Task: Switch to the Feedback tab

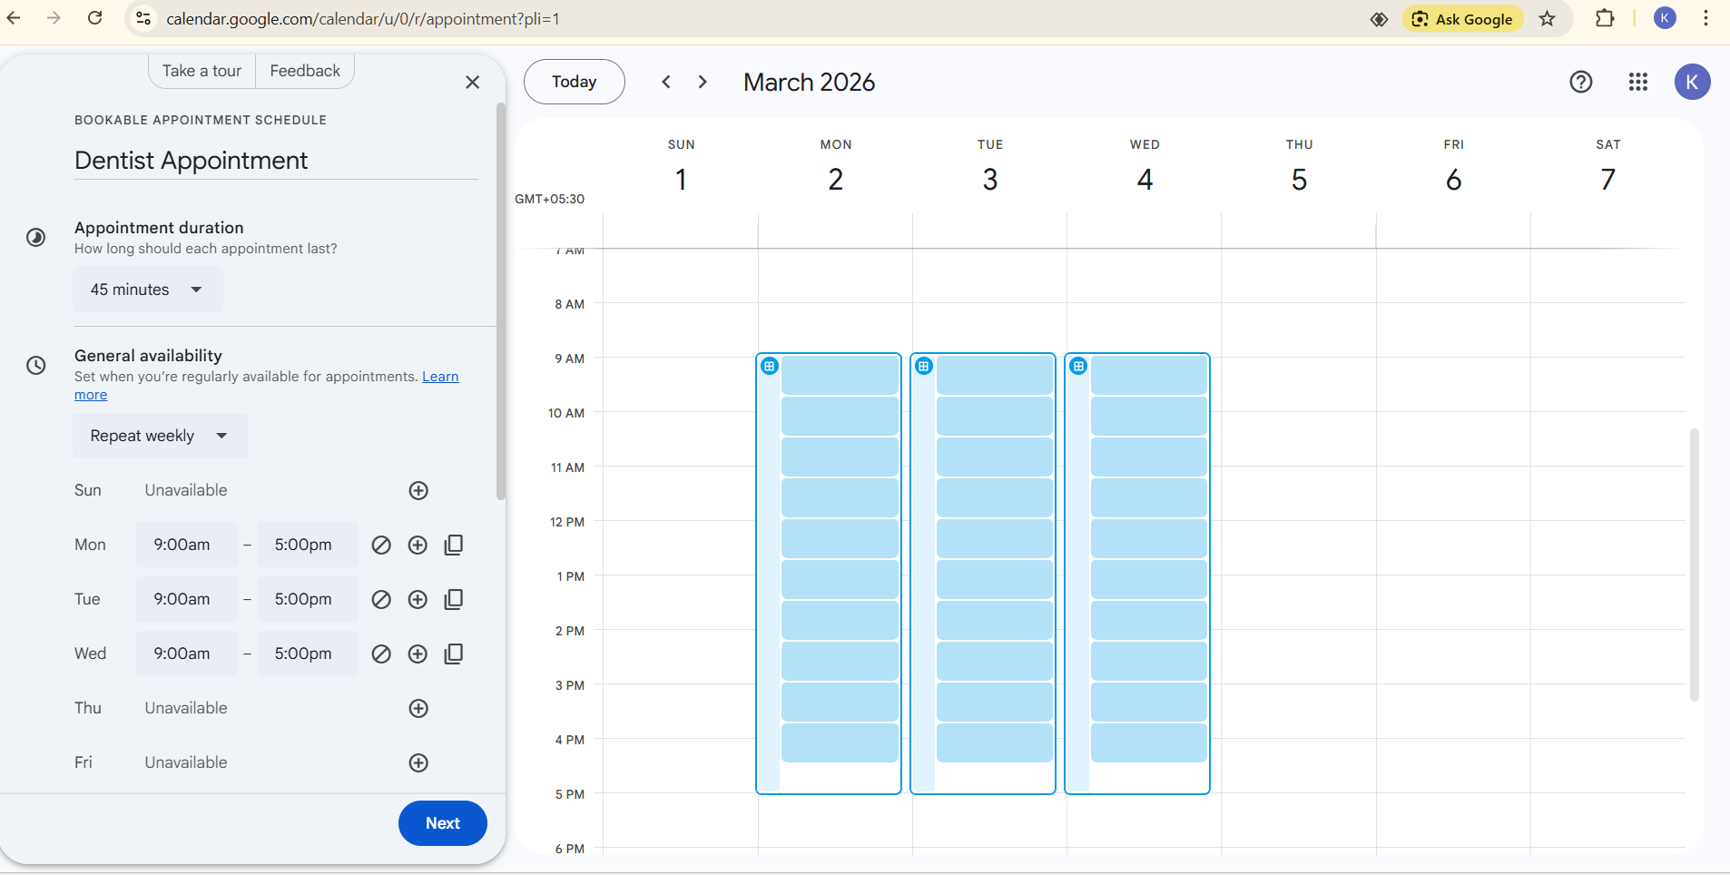Action: pos(305,71)
